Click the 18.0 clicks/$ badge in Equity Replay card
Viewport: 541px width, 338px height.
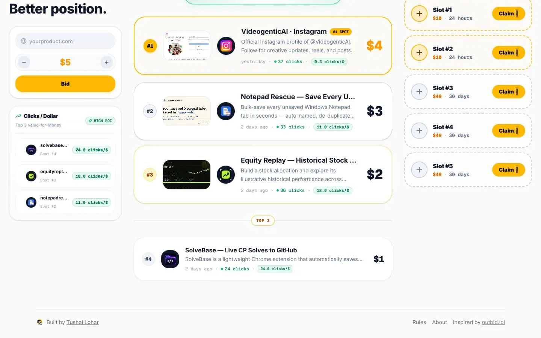pyautogui.click(x=333, y=191)
